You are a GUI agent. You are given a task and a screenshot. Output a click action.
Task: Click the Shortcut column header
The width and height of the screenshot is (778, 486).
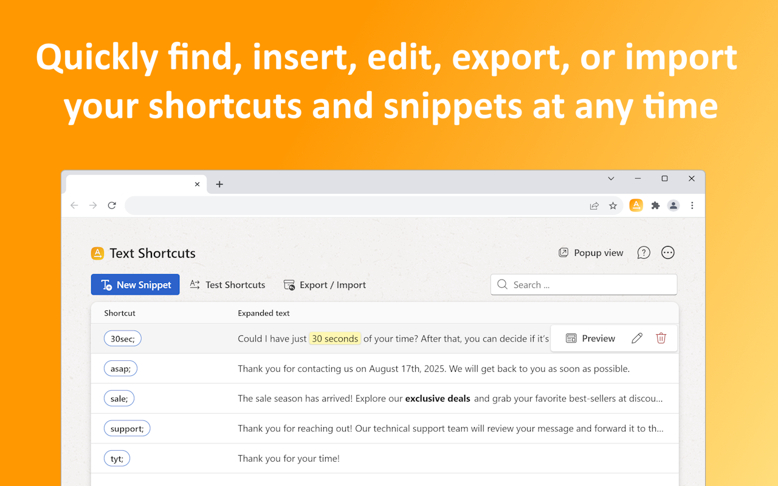click(x=120, y=313)
